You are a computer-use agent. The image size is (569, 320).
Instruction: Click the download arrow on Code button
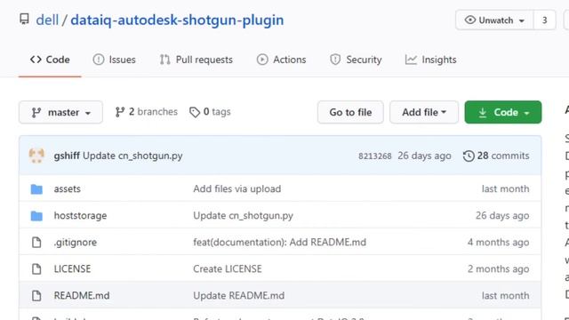pos(482,113)
